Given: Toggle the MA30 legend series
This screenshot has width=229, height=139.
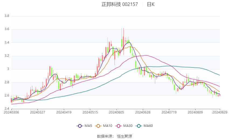Looking at the screenshot, I should tap(124, 126).
